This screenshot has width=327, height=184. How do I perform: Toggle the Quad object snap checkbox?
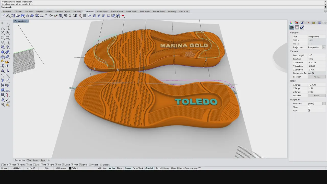coord(63,165)
